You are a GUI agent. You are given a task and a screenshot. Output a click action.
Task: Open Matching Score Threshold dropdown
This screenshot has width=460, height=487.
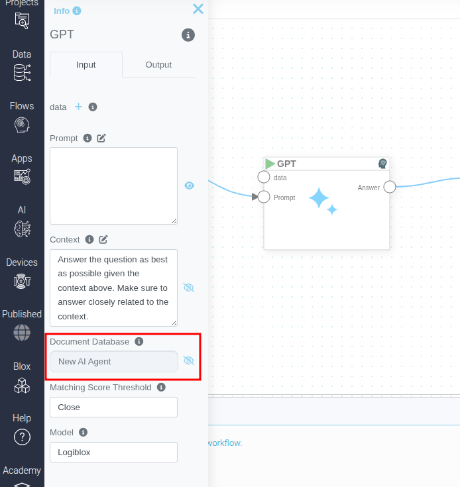[113, 407]
